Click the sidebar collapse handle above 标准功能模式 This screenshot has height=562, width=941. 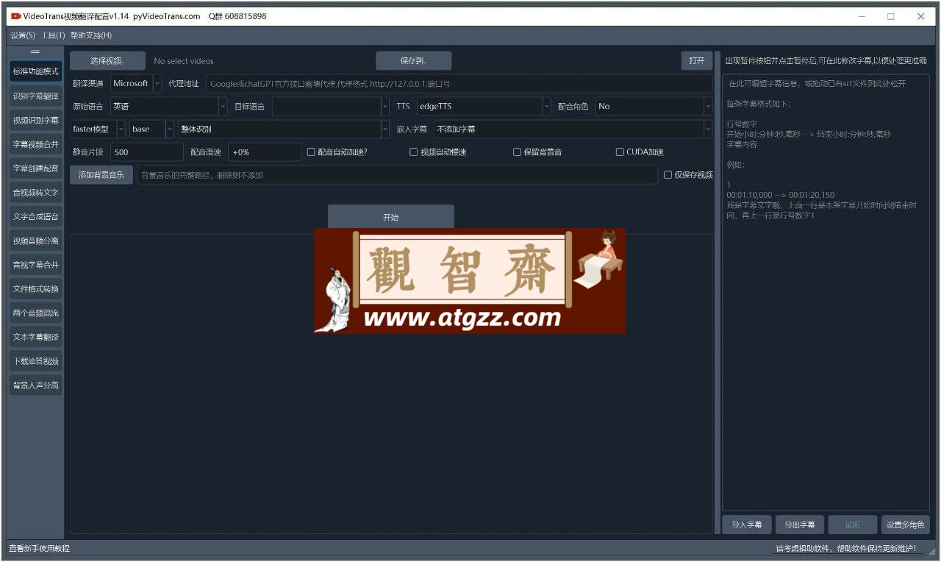(x=35, y=51)
